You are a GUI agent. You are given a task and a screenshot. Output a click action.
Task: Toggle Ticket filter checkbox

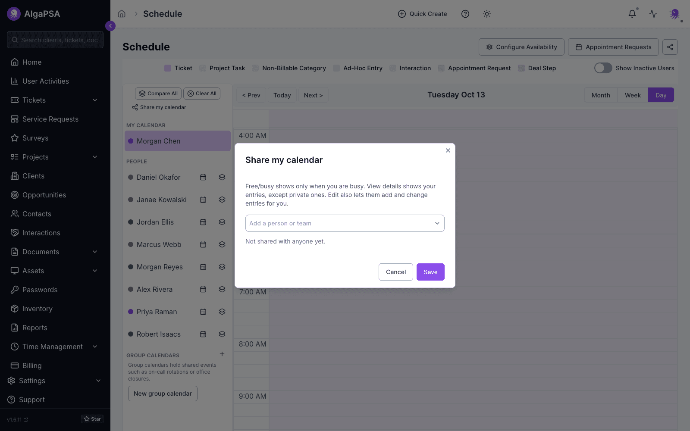tap(168, 68)
